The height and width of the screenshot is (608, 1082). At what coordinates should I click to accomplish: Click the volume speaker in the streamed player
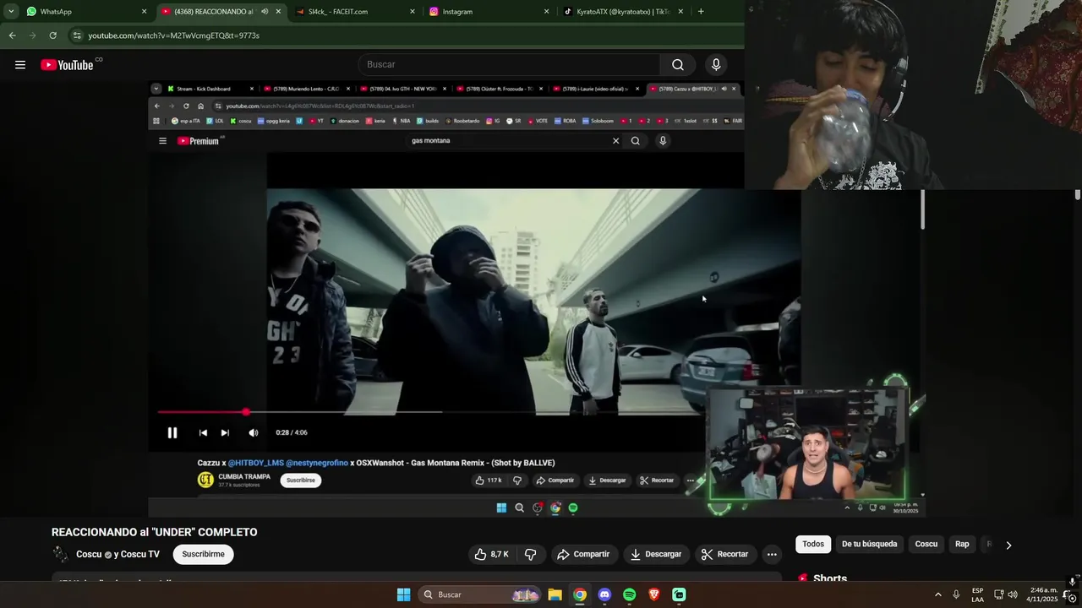pos(254,432)
